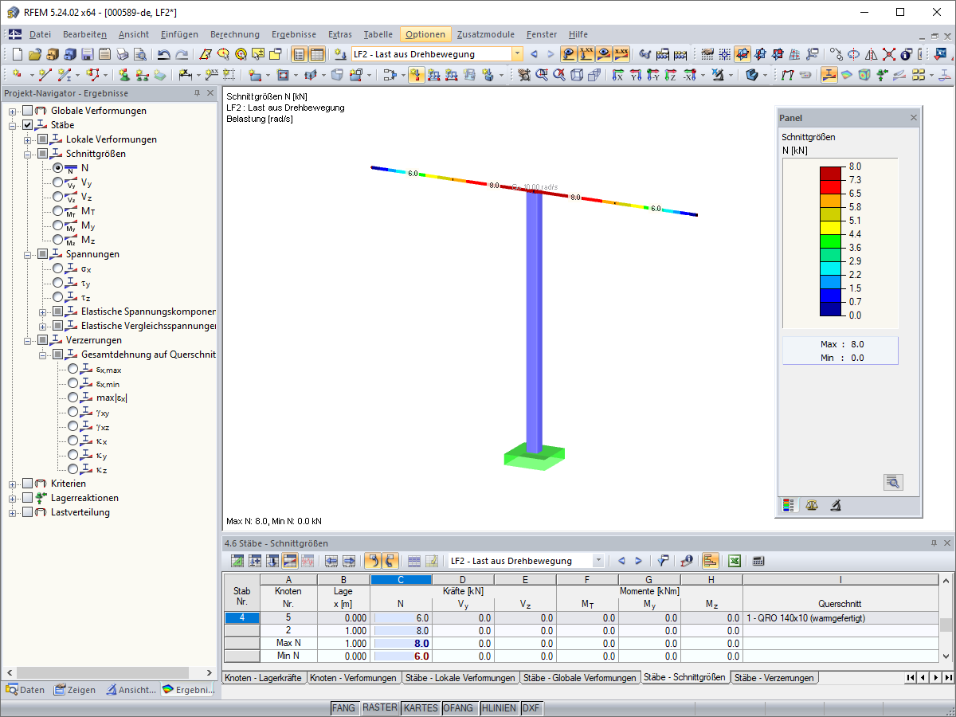Open the load case dropdown in table toolbar
This screenshot has height=717, width=956.
pyautogui.click(x=598, y=561)
